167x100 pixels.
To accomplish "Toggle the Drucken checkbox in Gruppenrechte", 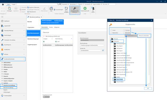I will (124, 33).
